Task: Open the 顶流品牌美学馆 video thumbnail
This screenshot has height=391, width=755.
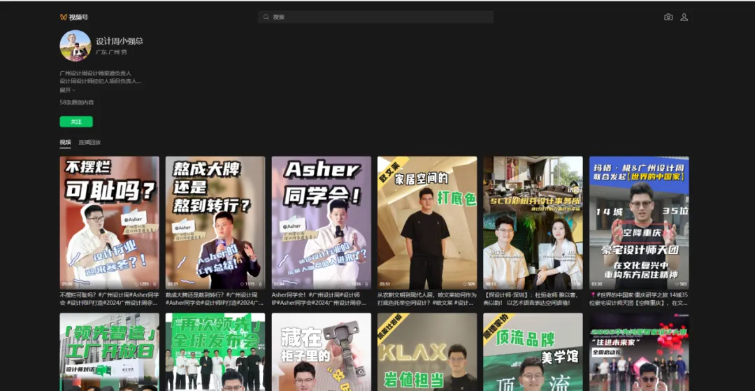Action: (x=533, y=352)
